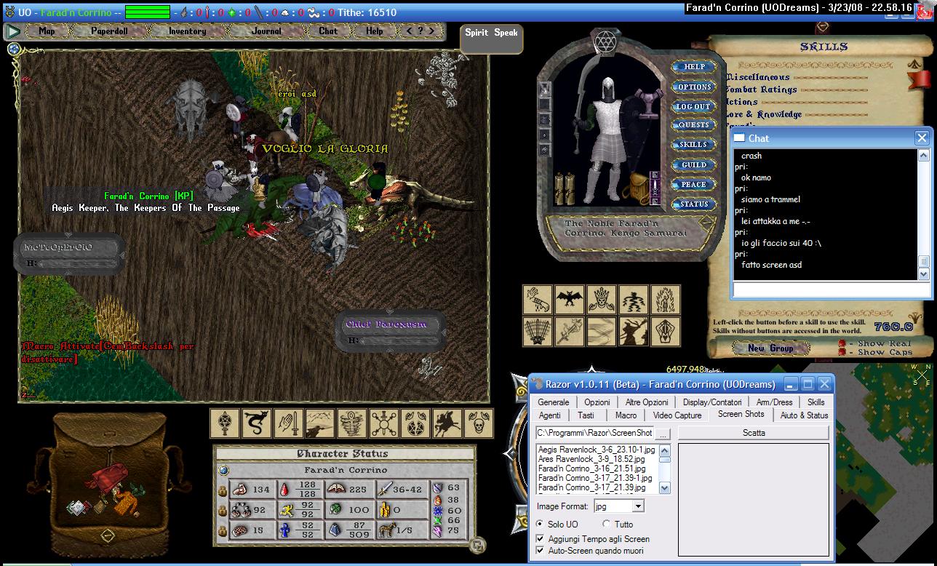Click the screenshot list scroll-down arrow
Screen dimensions: 937x566
point(665,490)
